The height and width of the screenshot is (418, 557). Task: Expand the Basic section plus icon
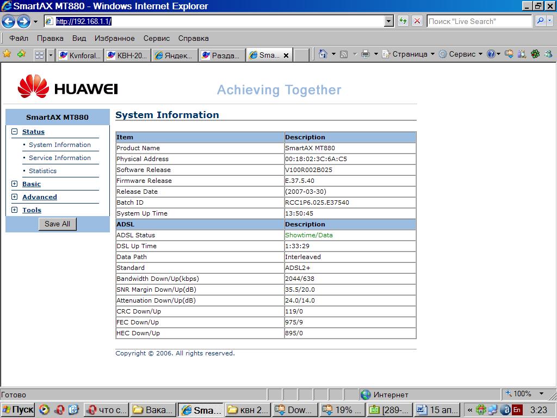pos(14,184)
